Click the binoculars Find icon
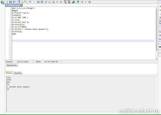The width and height of the screenshot is (161, 115). pos(38,2)
